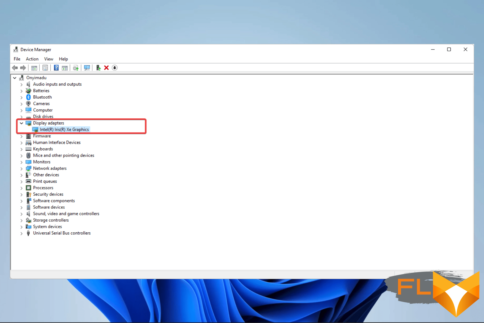
Task: Open the Properties toolbar icon
Action: 45,68
